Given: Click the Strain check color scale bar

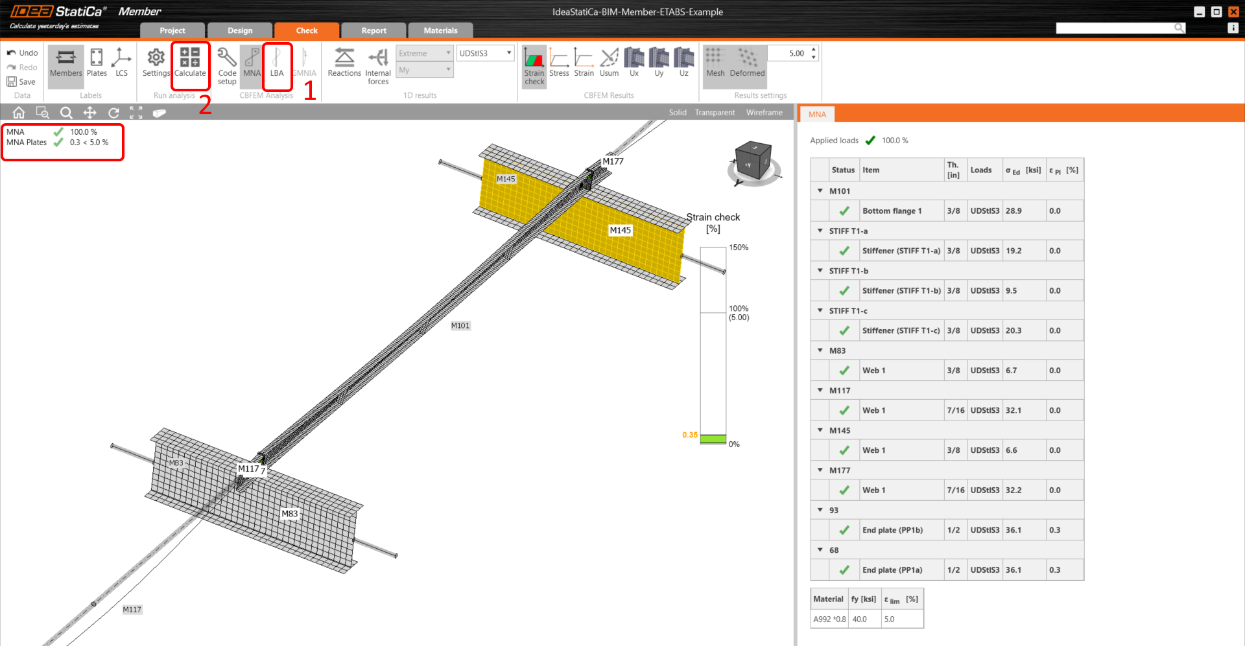Looking at the screenshot, I should coord(713,345).
